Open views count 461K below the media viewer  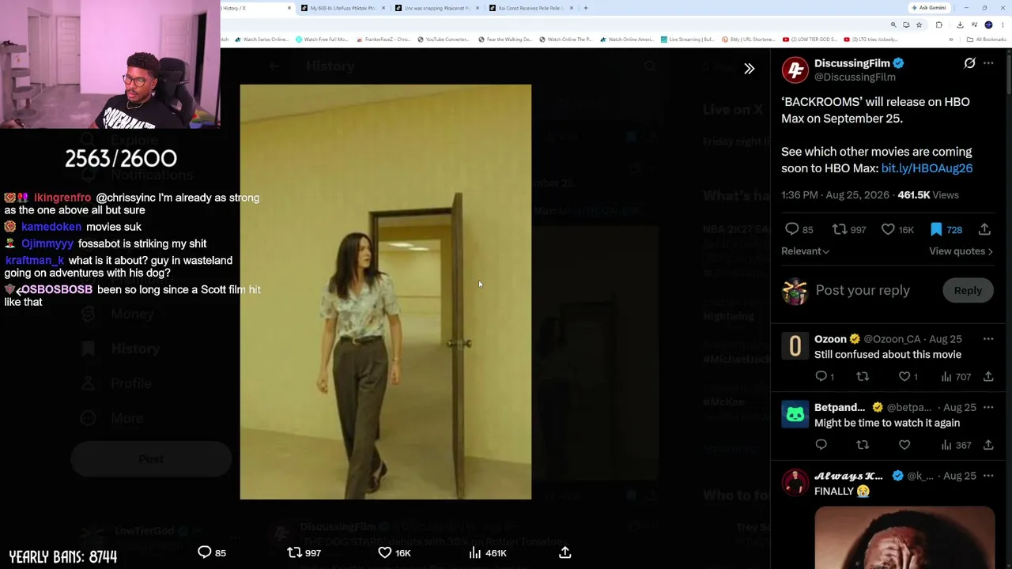tap(487, 552)
